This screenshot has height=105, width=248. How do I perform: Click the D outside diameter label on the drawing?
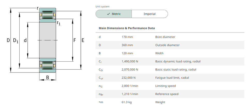coord(8,40)
